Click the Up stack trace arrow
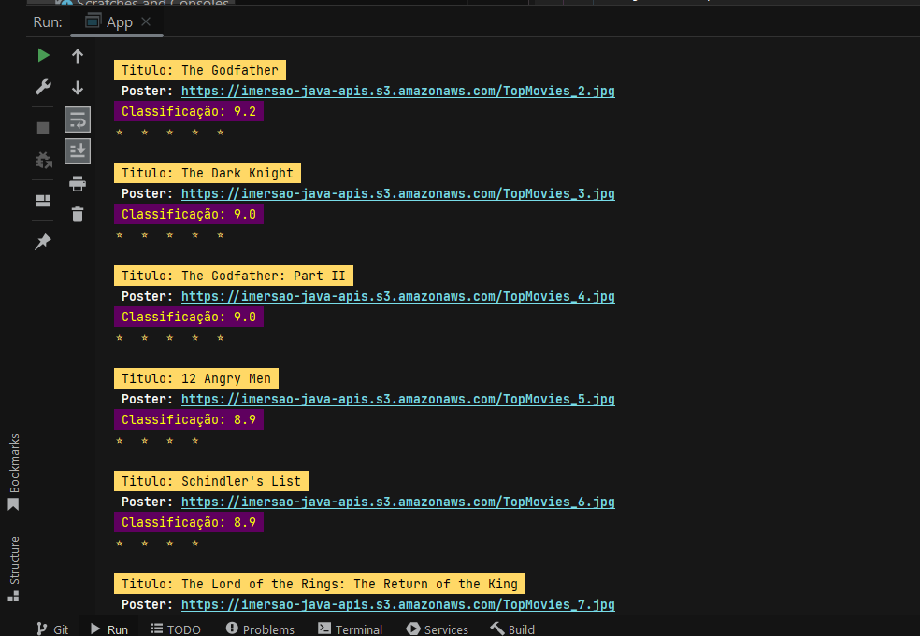Screen dimensions: 920x636 point(78,56)
